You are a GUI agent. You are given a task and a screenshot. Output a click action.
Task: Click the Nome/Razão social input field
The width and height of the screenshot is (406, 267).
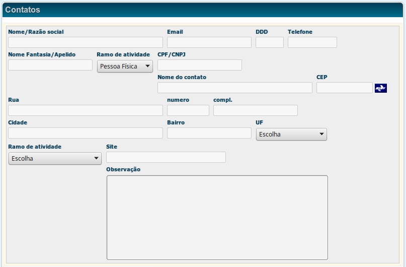(86, 42)
